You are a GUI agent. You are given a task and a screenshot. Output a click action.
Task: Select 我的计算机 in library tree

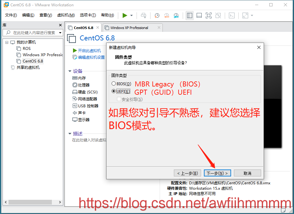(26, 42)
